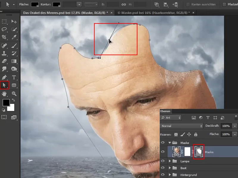238x178 pixels.
Task: Select the Zoom tool
Action: point(14,94)
